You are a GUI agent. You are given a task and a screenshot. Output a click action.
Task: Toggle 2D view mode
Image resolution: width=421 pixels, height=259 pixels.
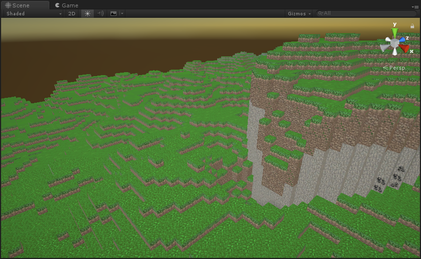[72, 13]
